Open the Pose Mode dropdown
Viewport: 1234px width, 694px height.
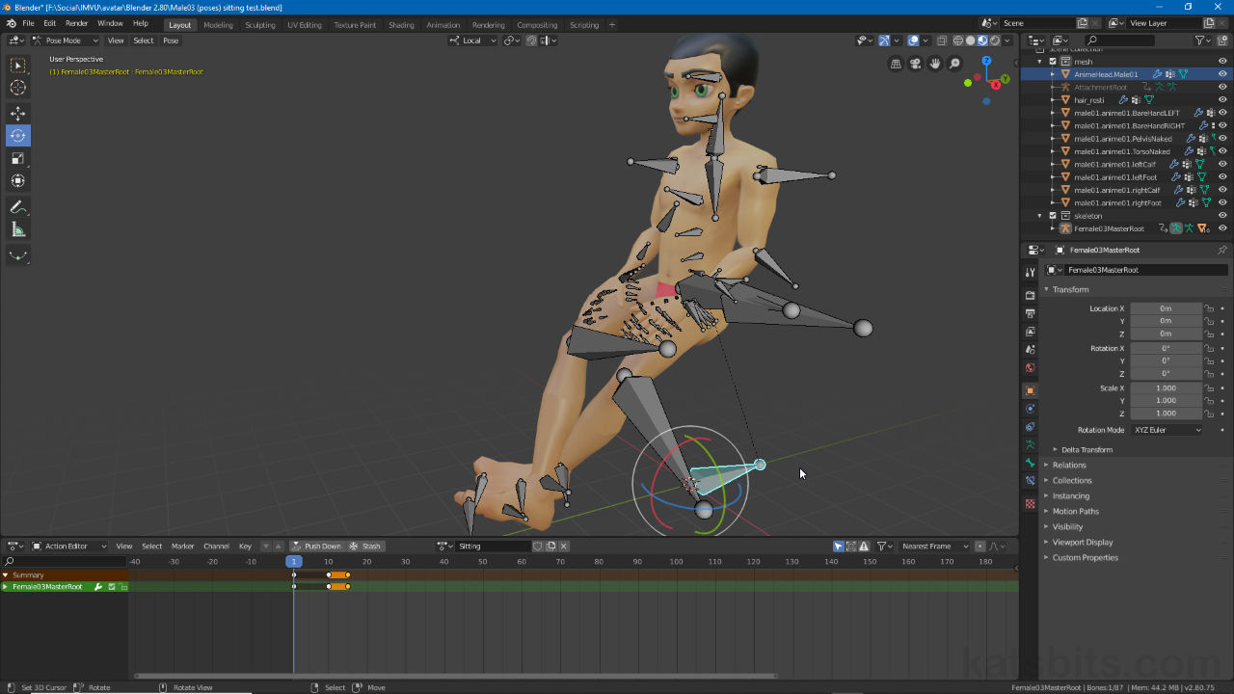[66, 40]
